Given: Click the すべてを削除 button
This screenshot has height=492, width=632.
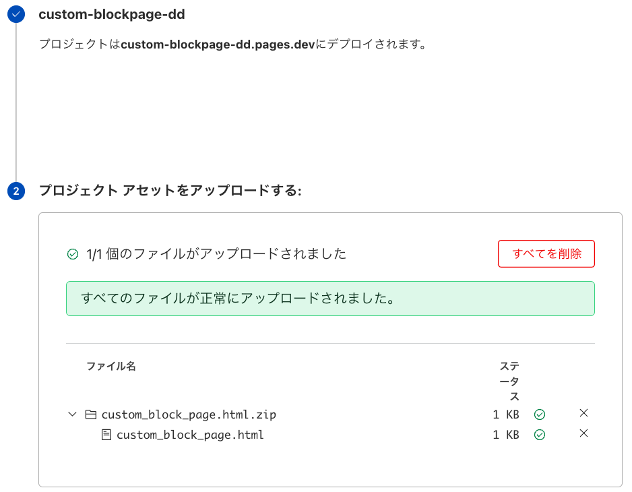Looking at the screenshot, I should 546,253.
